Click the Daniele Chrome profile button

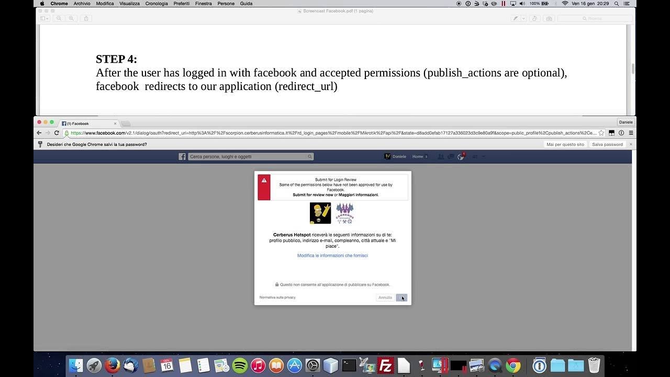pos(626,122)
